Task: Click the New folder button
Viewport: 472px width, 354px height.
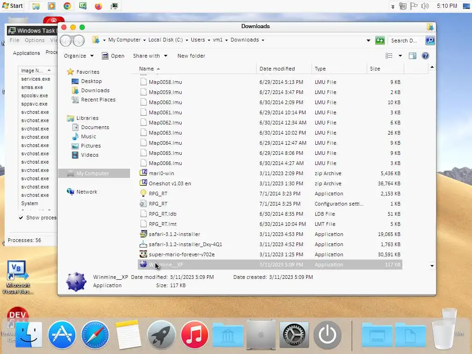Action: point(191,56)
